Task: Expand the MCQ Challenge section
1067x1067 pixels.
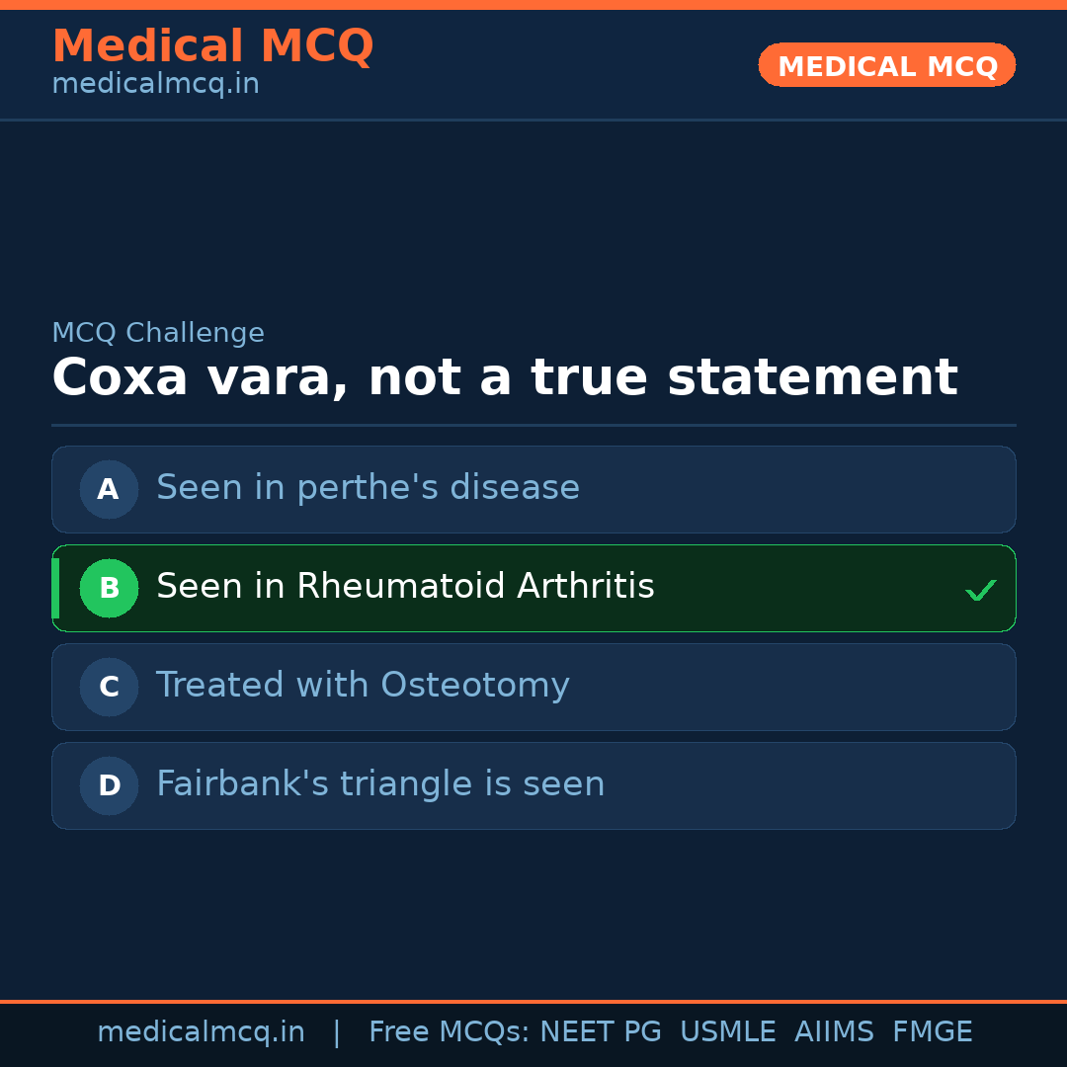Action: (x=158, y=332)
